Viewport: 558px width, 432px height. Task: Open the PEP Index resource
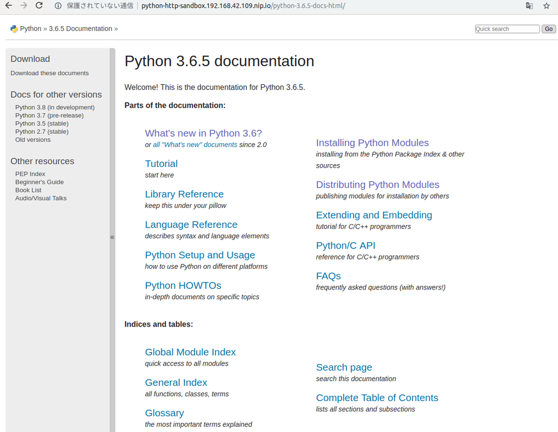tap(31, 174)
